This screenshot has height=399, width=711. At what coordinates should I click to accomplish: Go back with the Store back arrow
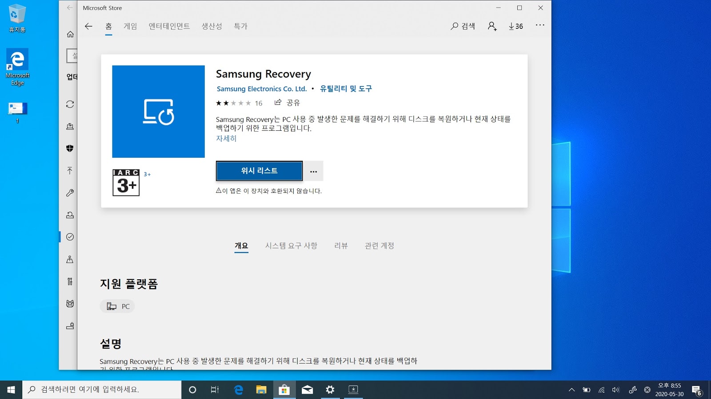click(88, 26)
